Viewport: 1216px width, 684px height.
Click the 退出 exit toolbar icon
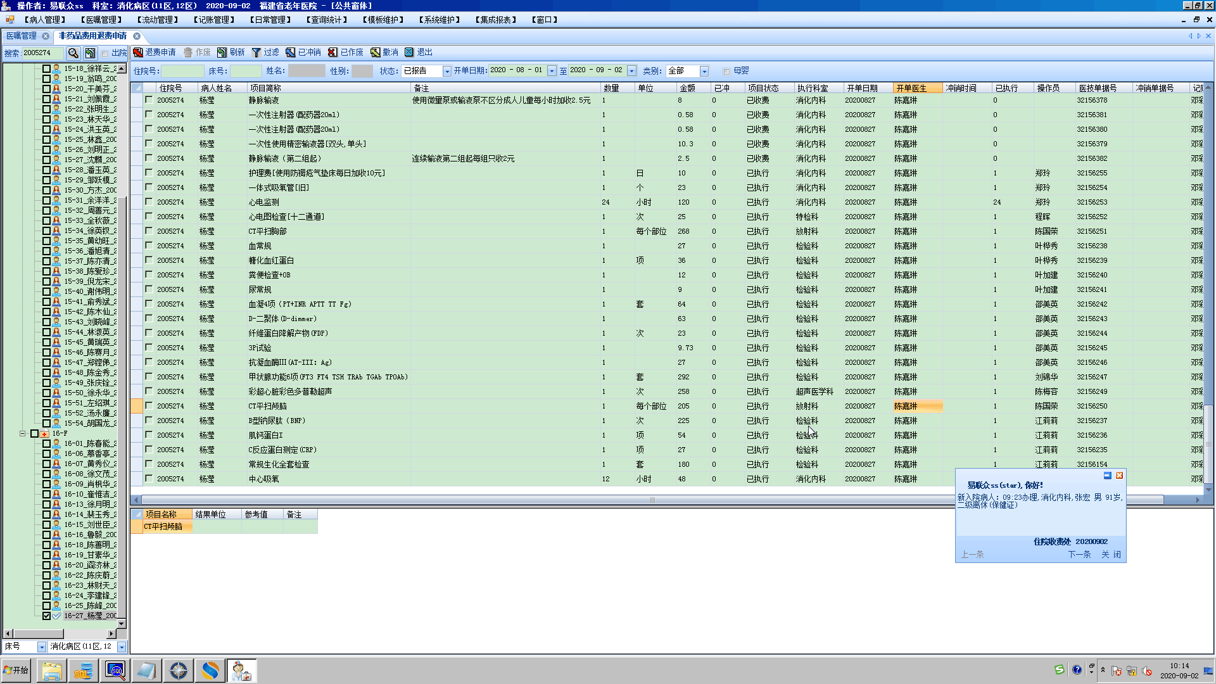coord(409,53)
